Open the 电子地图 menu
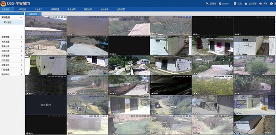Viewport: 276px width, 135px height. [72, 9]
